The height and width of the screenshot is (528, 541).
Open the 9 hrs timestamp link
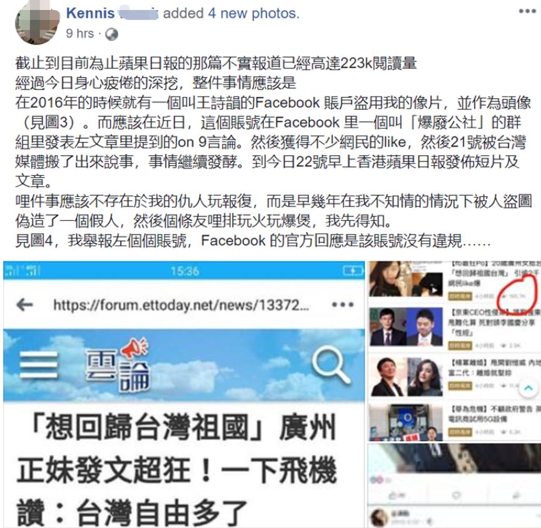[79, 34]
